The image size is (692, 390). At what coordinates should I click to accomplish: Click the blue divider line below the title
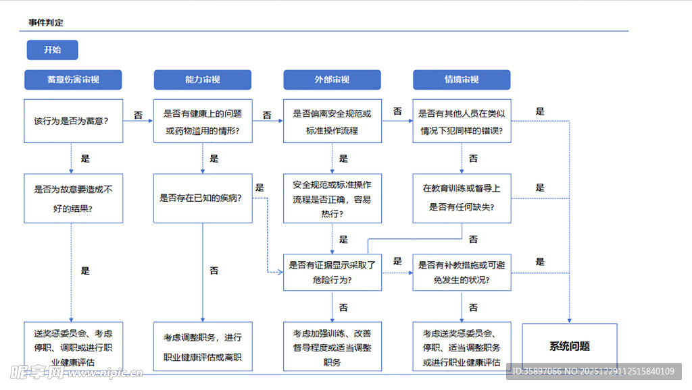click(x=324, y=30)
